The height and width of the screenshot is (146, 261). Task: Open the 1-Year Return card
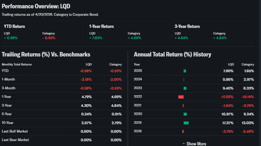(x=127, y=32)
